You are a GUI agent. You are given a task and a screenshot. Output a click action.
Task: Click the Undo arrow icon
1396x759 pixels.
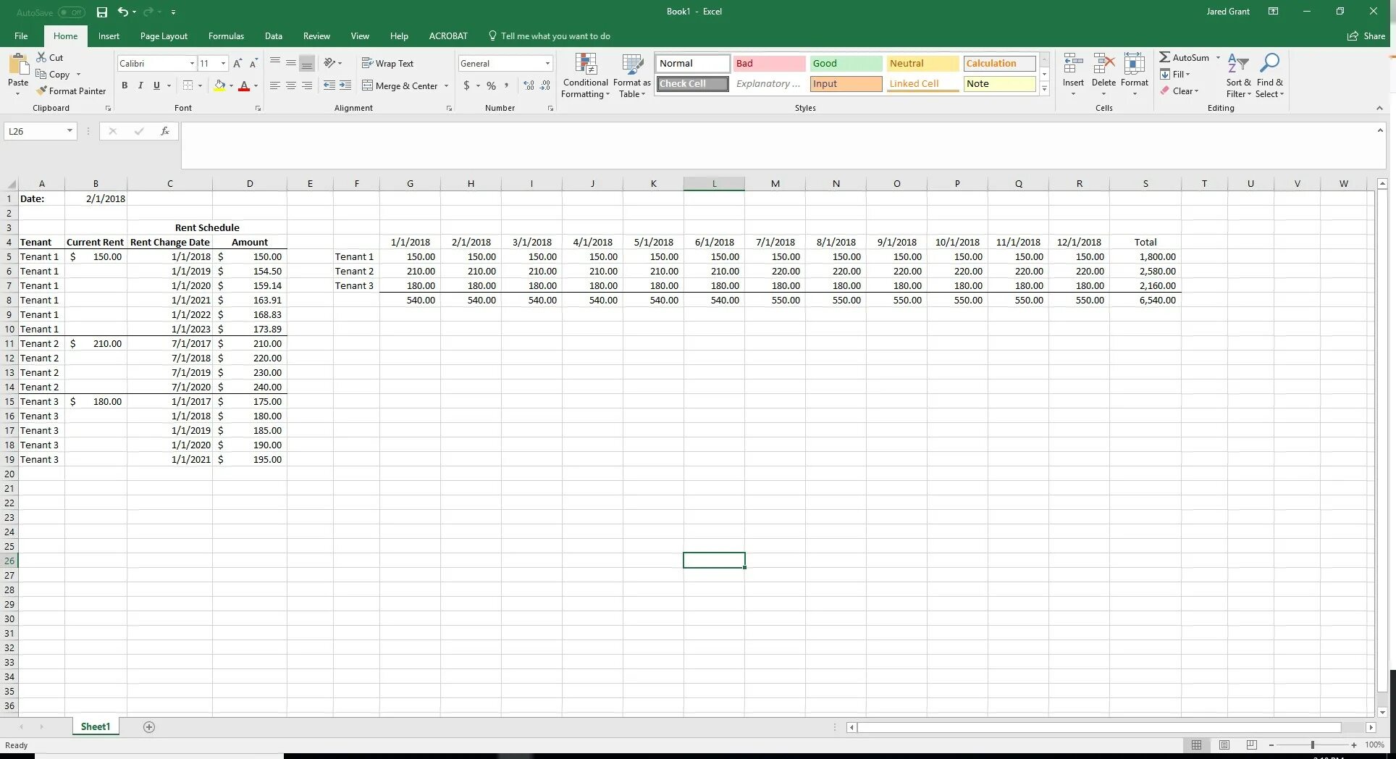123,12
